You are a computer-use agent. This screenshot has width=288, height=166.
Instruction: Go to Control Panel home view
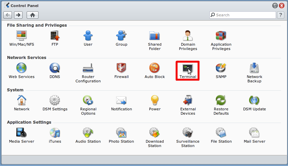(x=33, y=15)
